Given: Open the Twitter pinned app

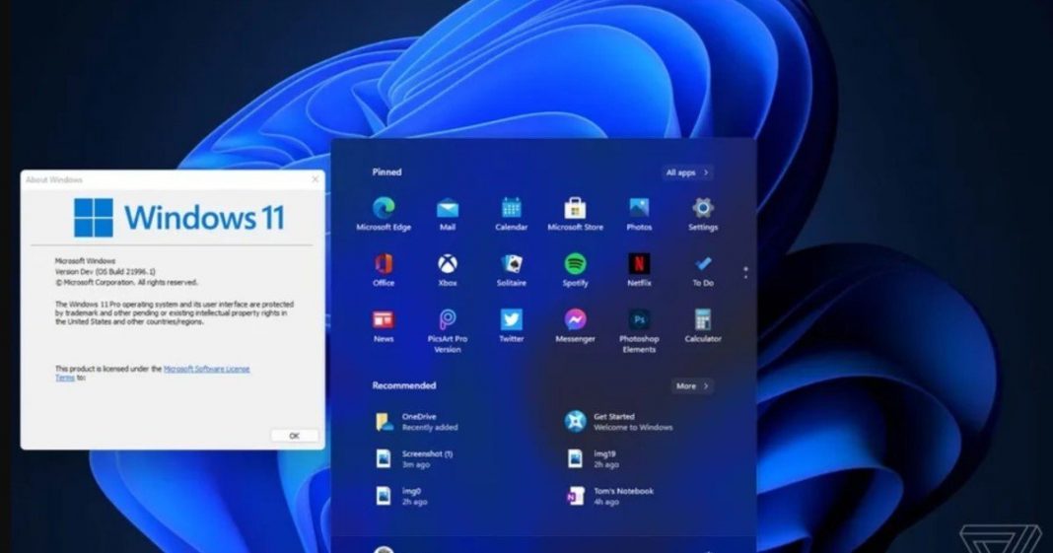Looking at the screenshot, I should (511, 320).
